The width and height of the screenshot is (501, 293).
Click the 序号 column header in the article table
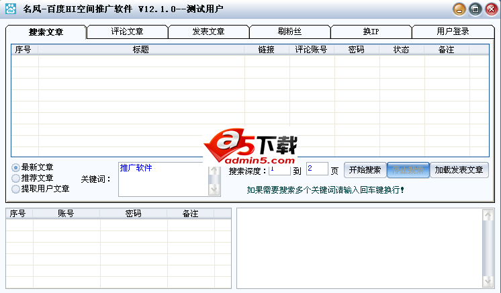25,50
